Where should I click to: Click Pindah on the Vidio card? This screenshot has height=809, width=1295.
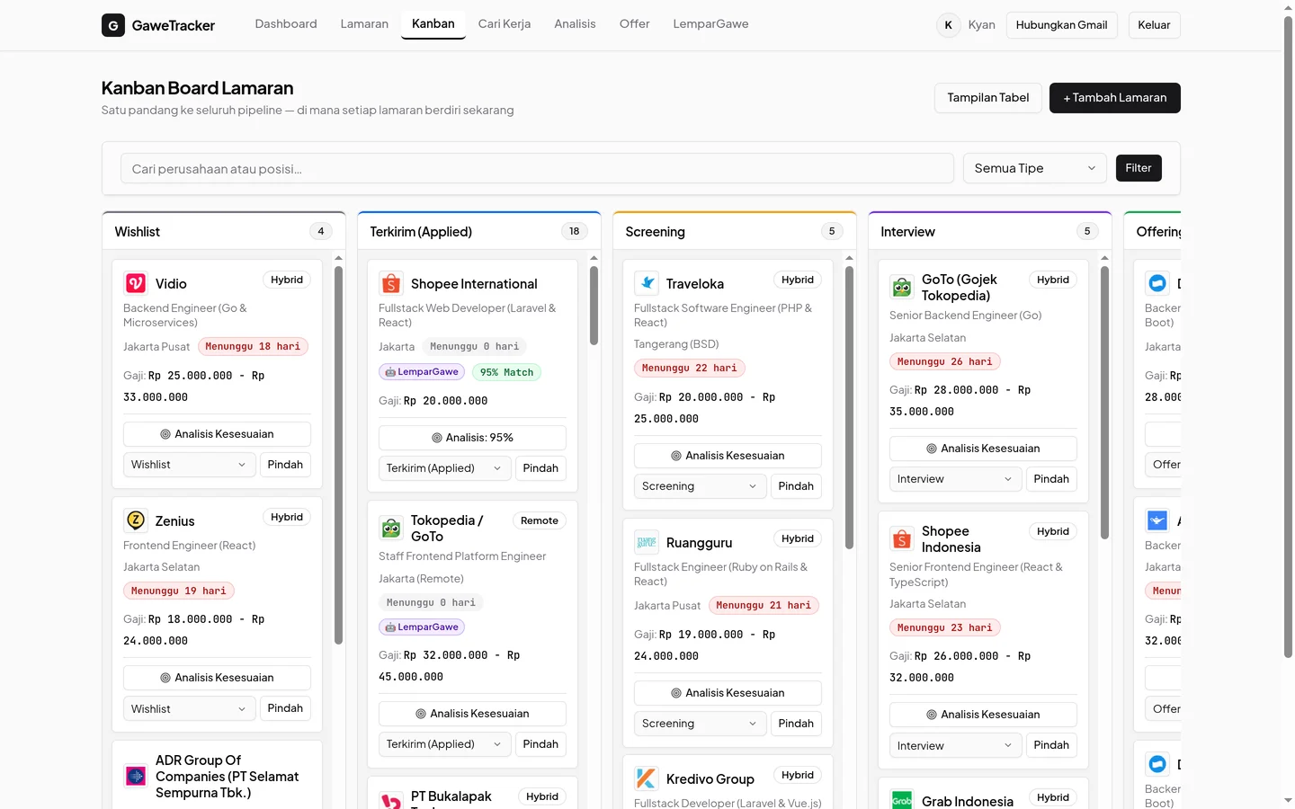[285, 465]
